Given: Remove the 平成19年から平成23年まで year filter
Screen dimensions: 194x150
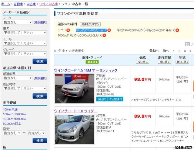Looking at the screenshot, I should pos(177,30).
